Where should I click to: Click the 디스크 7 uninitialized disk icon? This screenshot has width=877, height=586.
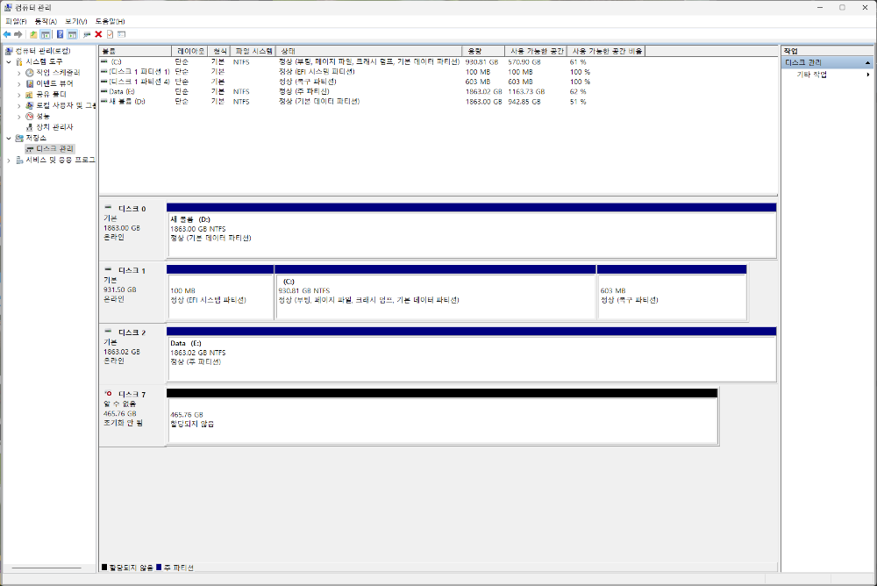tap(108, 394)
